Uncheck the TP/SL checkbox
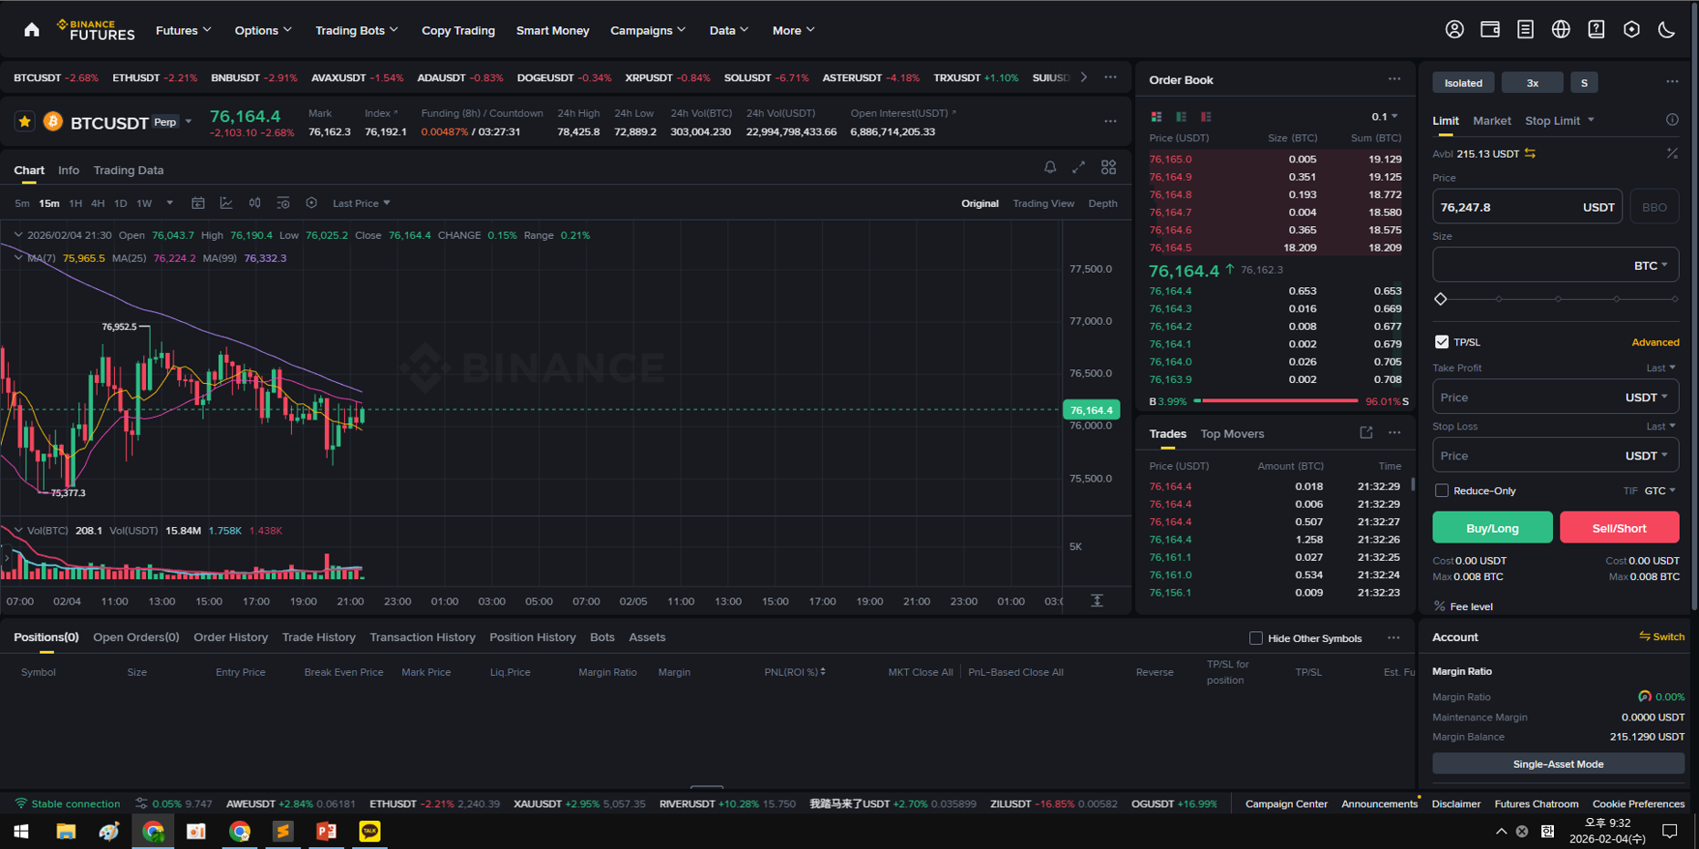1699x849 pixels. (1442, 342)
